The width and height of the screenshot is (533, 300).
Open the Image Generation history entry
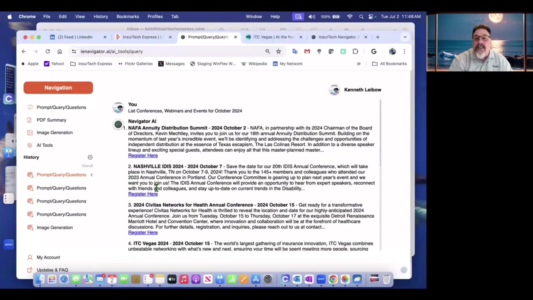coord(55,227)
